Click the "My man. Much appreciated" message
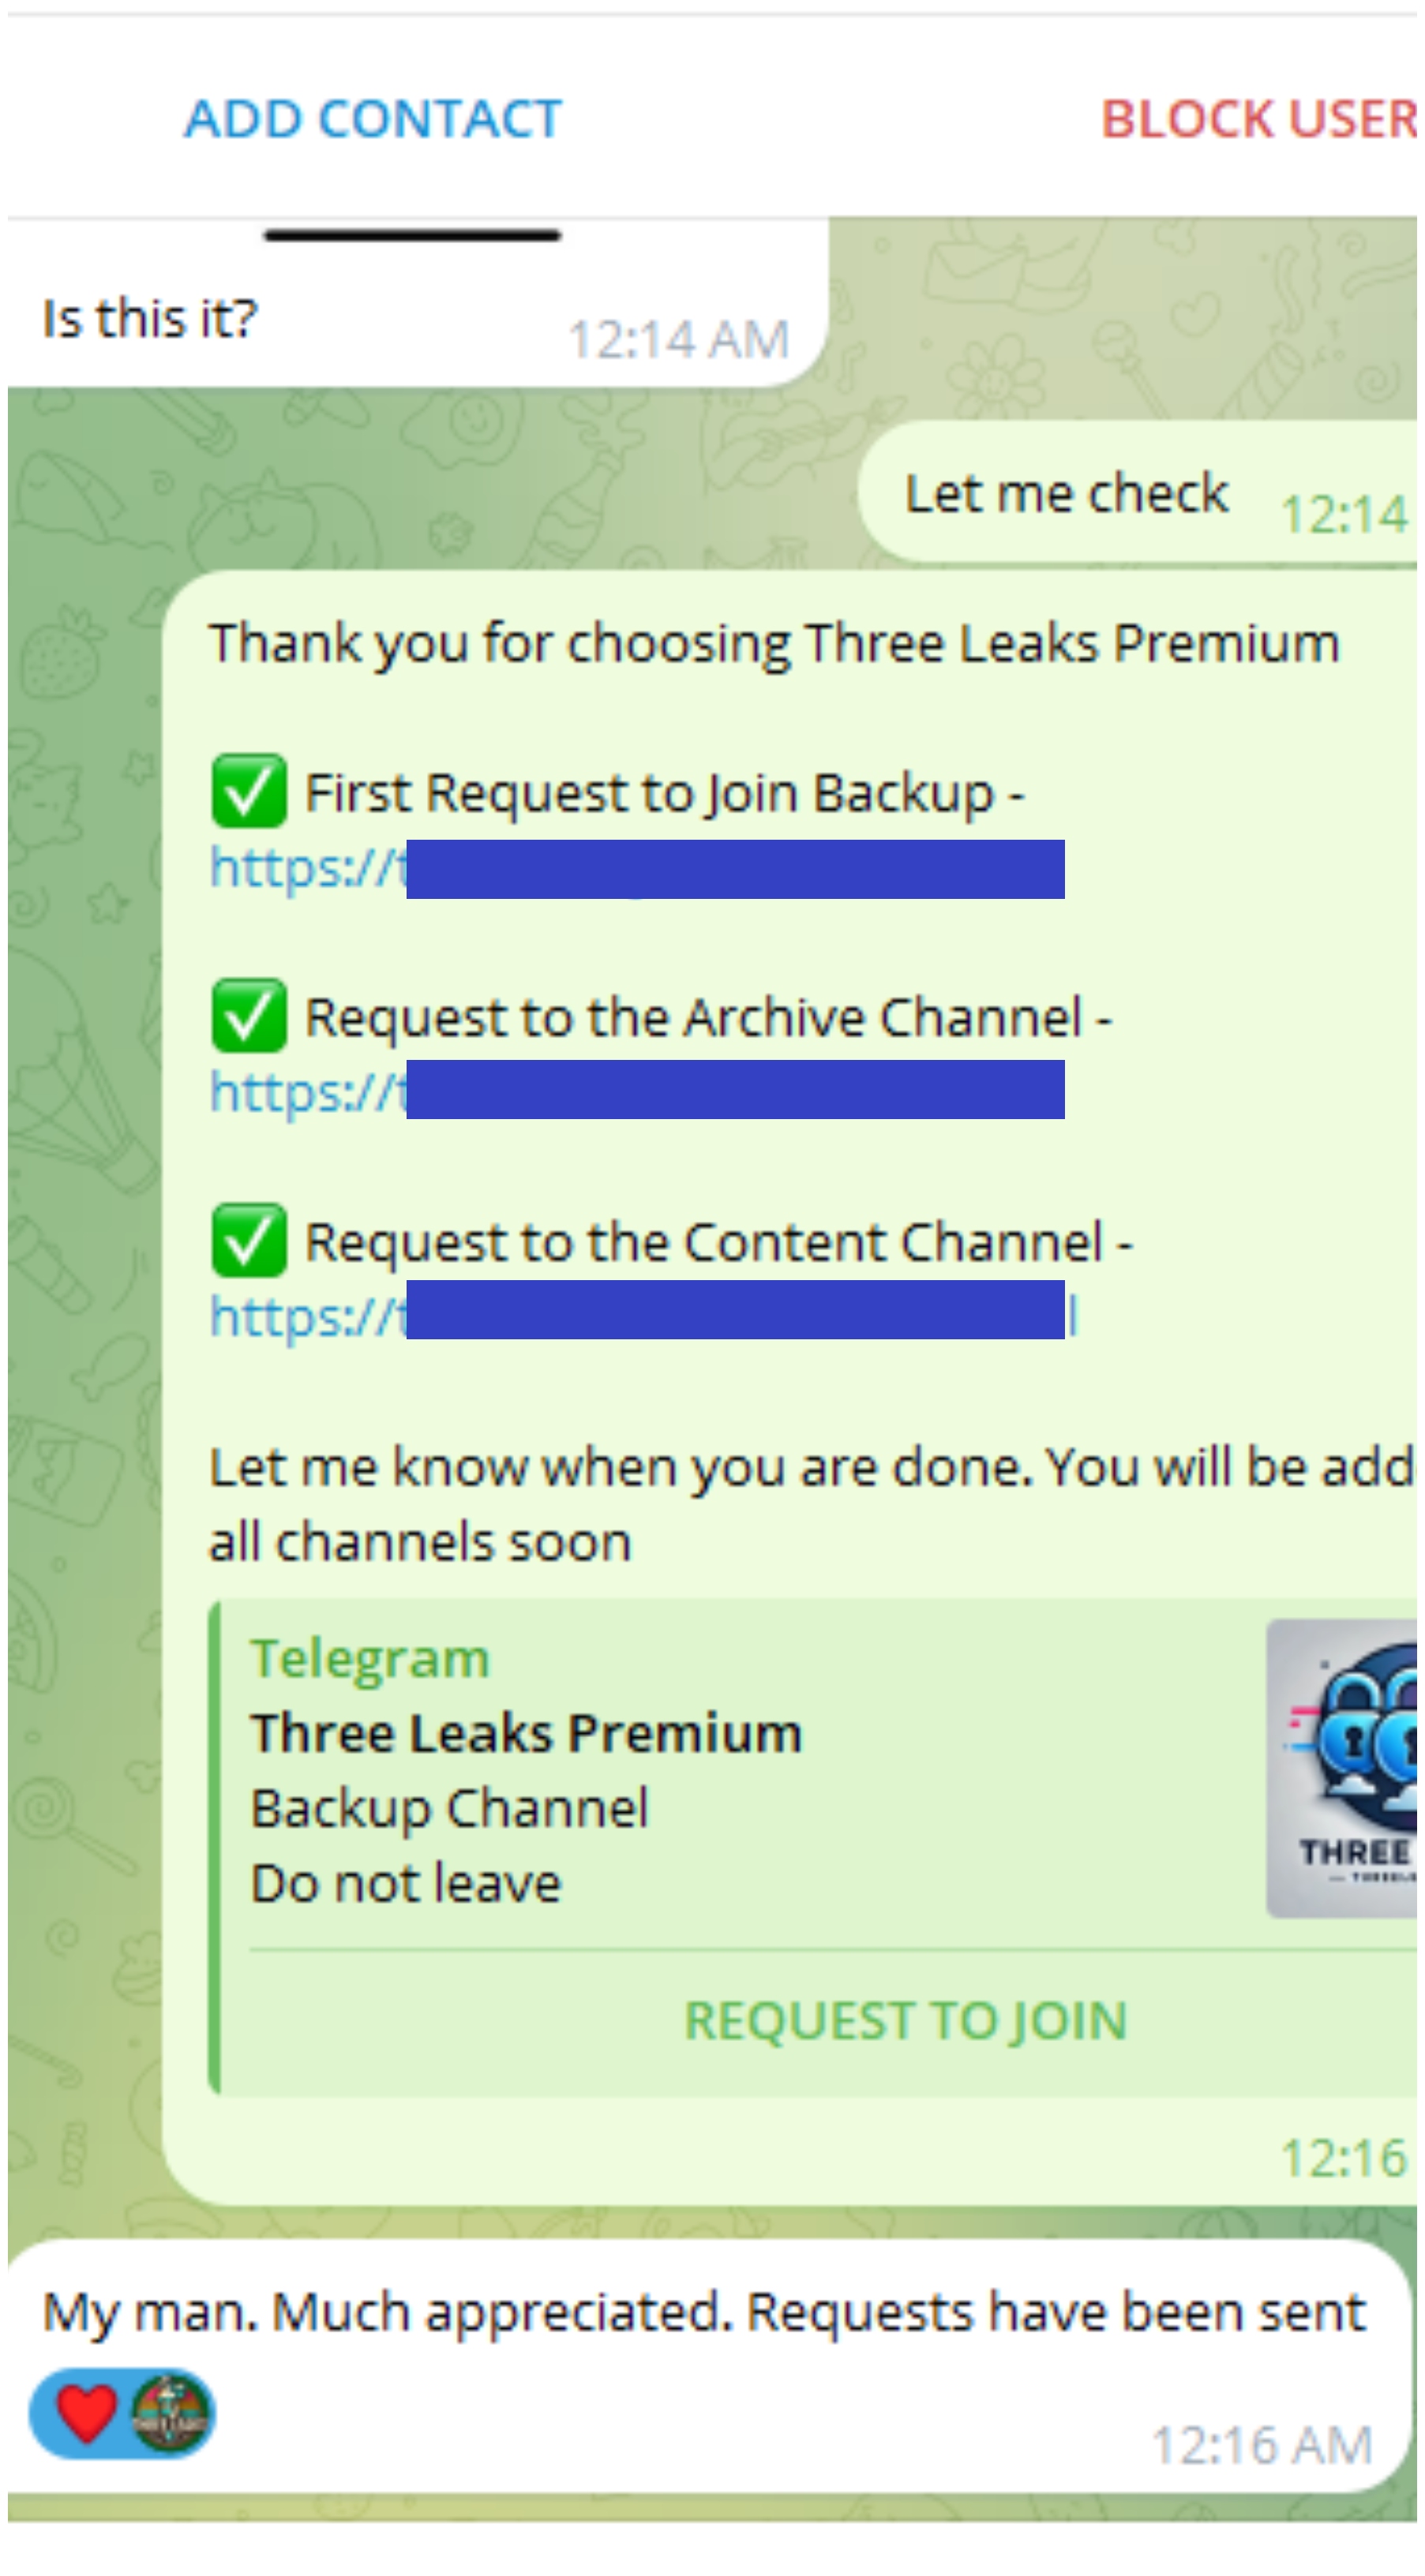 [703, 2312]
